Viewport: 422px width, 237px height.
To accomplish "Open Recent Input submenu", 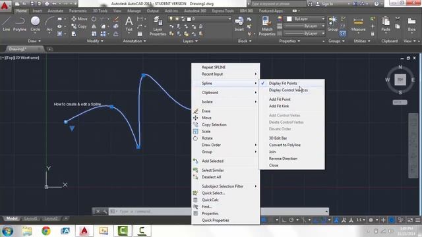I will click(x=225, y=74).
